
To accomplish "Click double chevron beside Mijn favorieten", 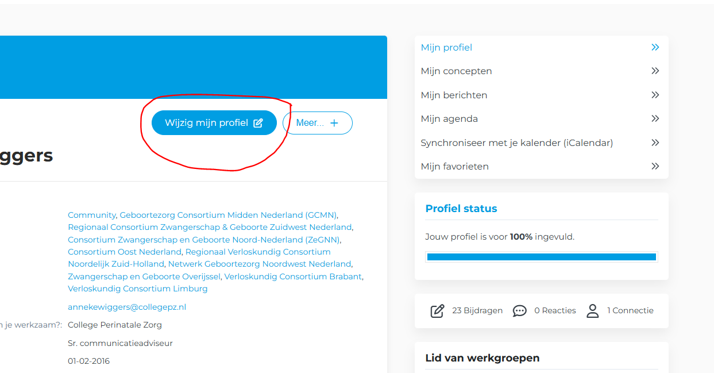I will (x=655, y=167).
